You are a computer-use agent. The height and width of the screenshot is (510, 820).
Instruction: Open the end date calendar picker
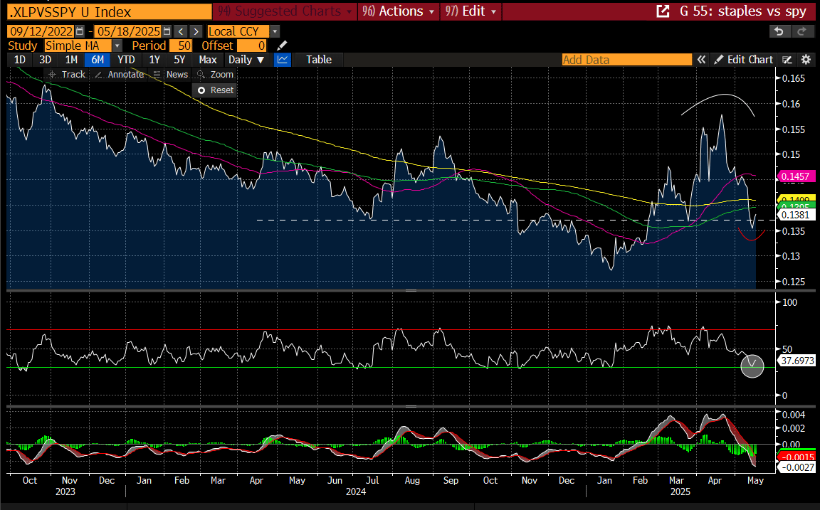[x=167, y=31]
